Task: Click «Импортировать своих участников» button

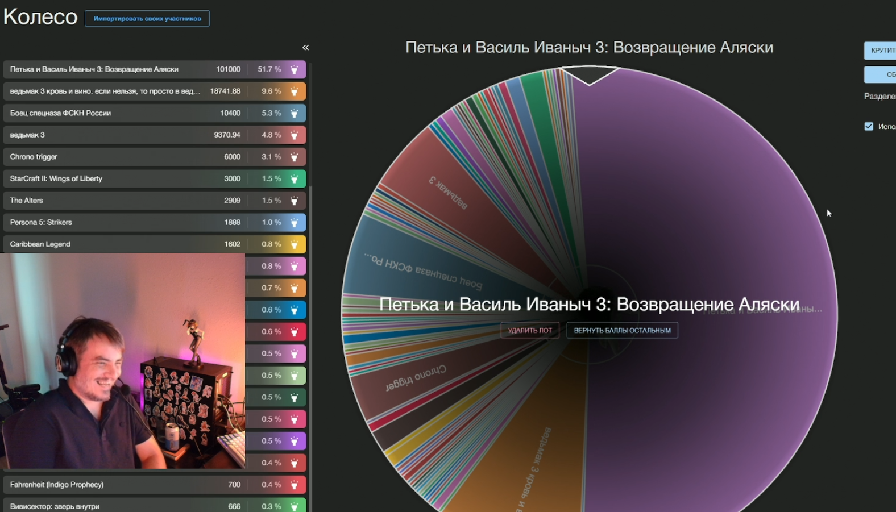Action: (x=147, y=18)
